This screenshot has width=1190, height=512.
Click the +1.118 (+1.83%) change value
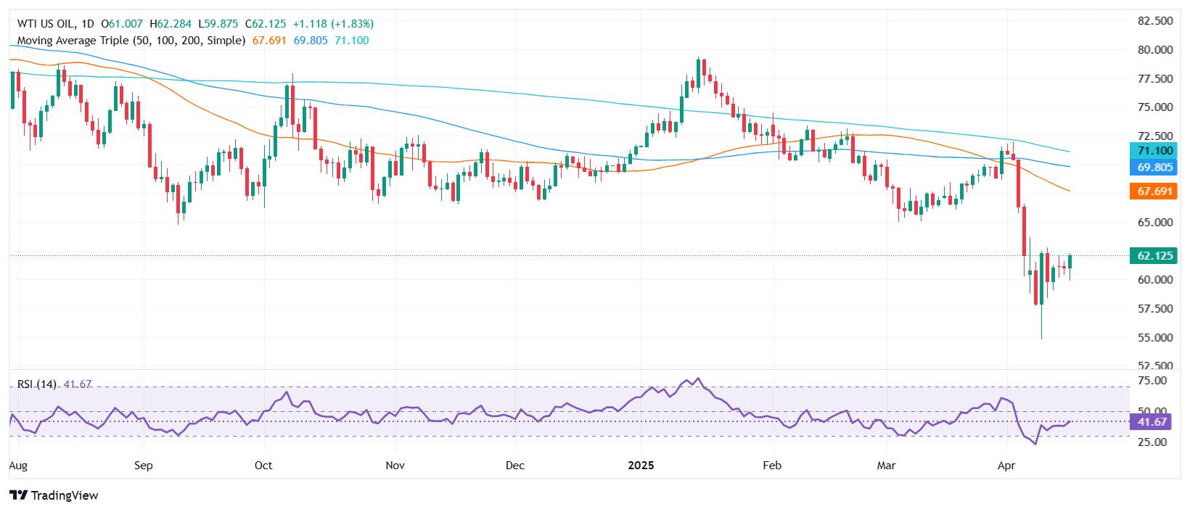(333, 24)
